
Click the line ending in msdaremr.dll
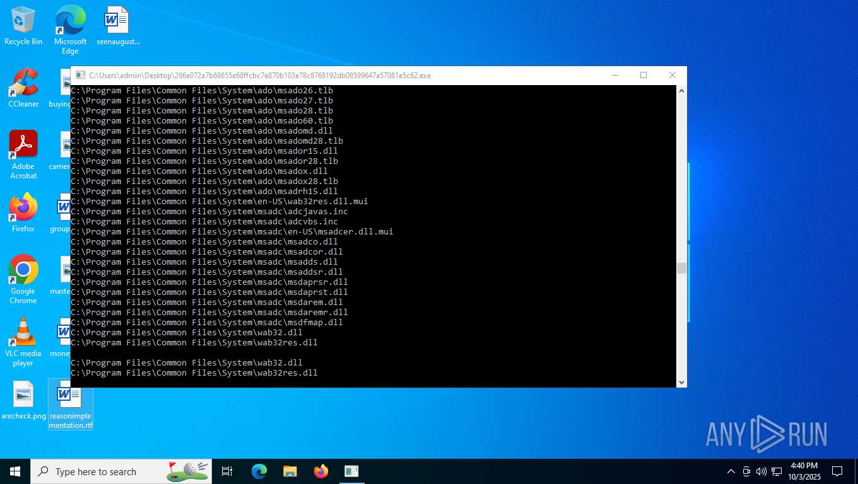[x=209, y=313]
